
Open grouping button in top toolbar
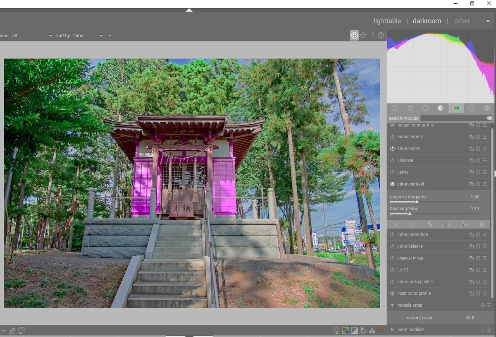(354, 36)
